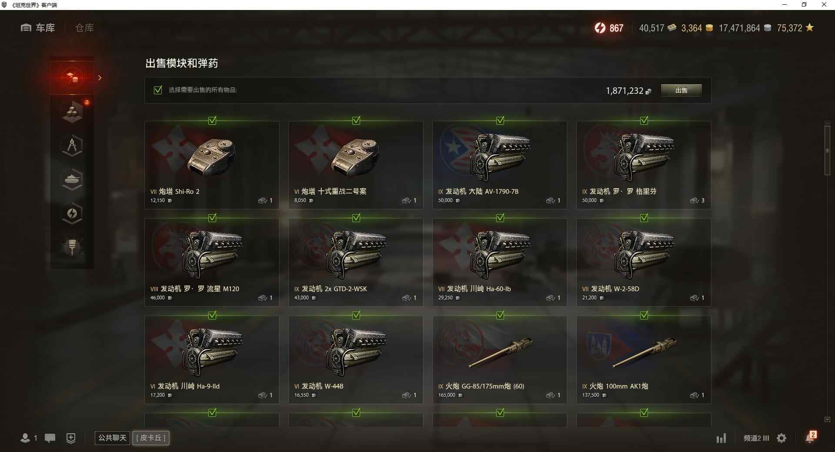Uncheck the 发动机 W-2-58D checkbox
The width and height of the screenshot is (835, 452).
pos(644,218)
